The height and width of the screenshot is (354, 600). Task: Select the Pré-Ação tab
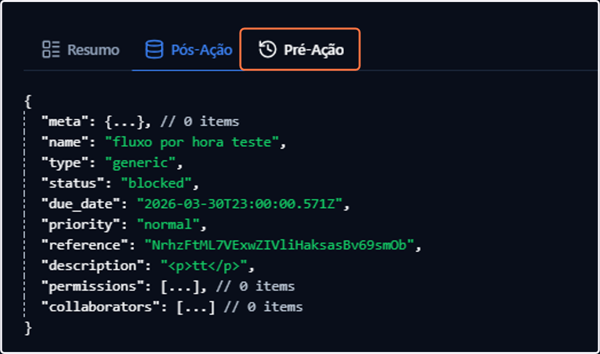[x=300, y=49]
